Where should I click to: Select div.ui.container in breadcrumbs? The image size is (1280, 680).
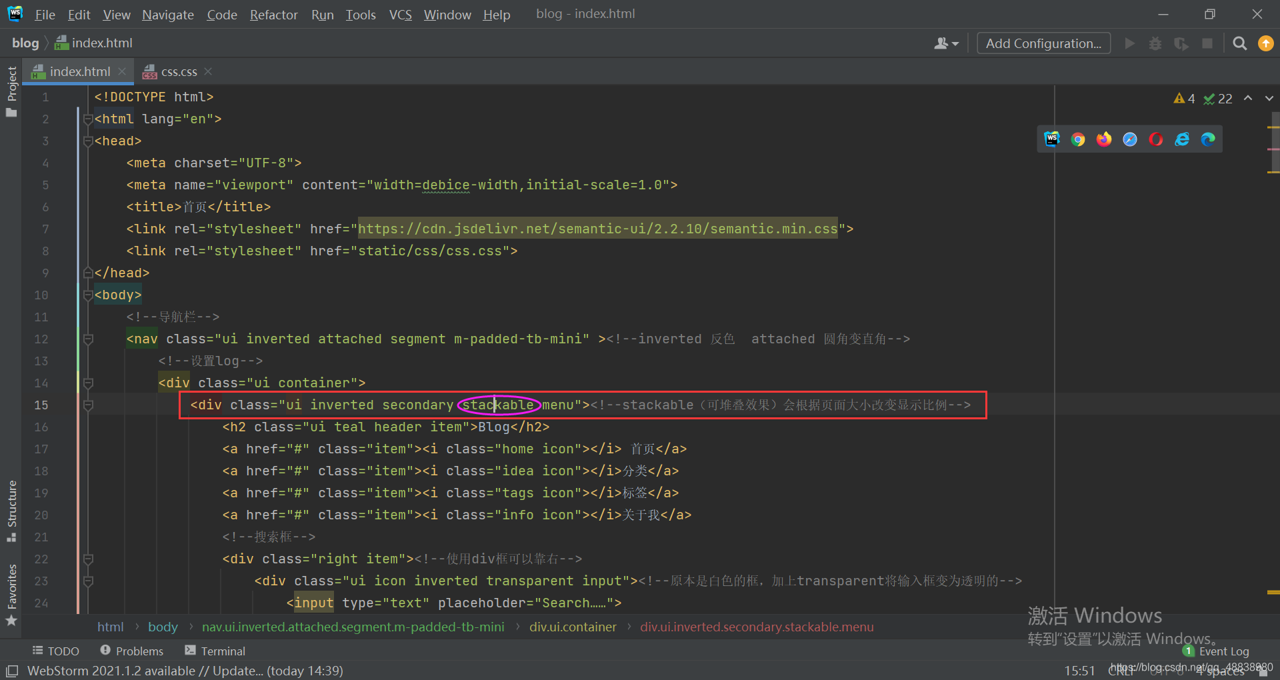pyautogui.click(x=573, y=627)
